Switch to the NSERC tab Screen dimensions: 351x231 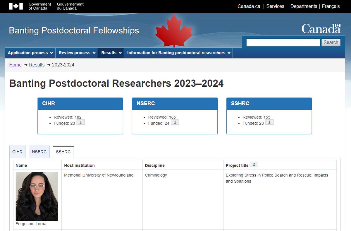[39, 152]
